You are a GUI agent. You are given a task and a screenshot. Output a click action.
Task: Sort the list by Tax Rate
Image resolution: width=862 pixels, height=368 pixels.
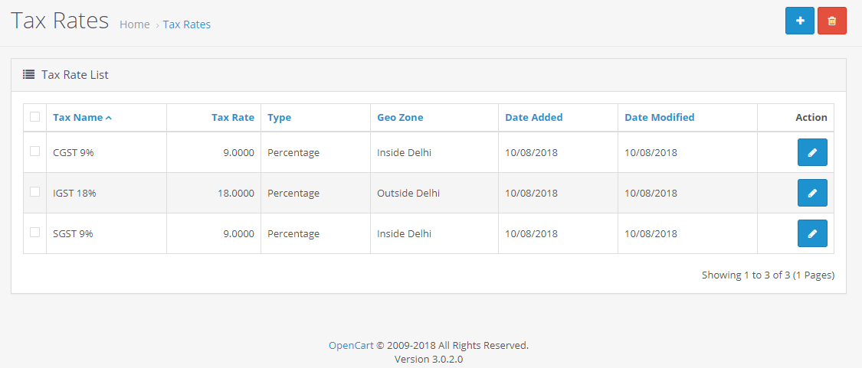[232, 117]
